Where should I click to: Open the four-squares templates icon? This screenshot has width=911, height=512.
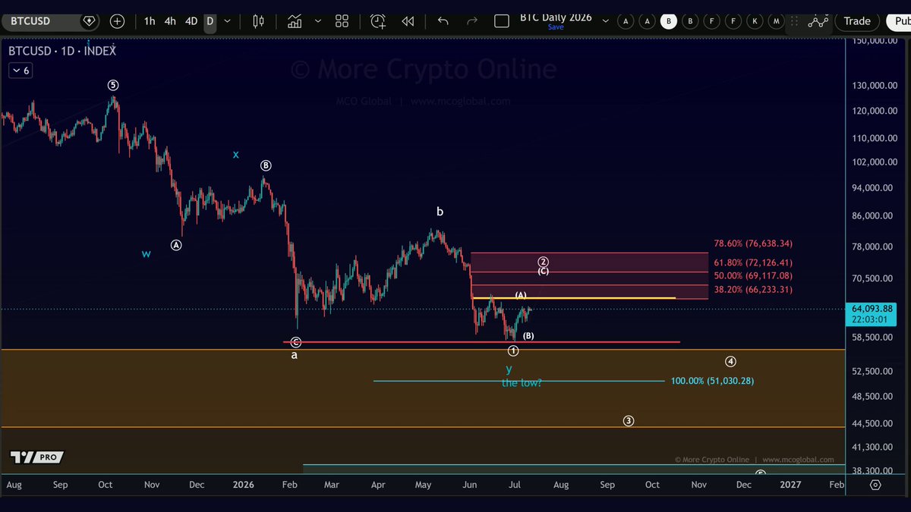click(342, 21)
